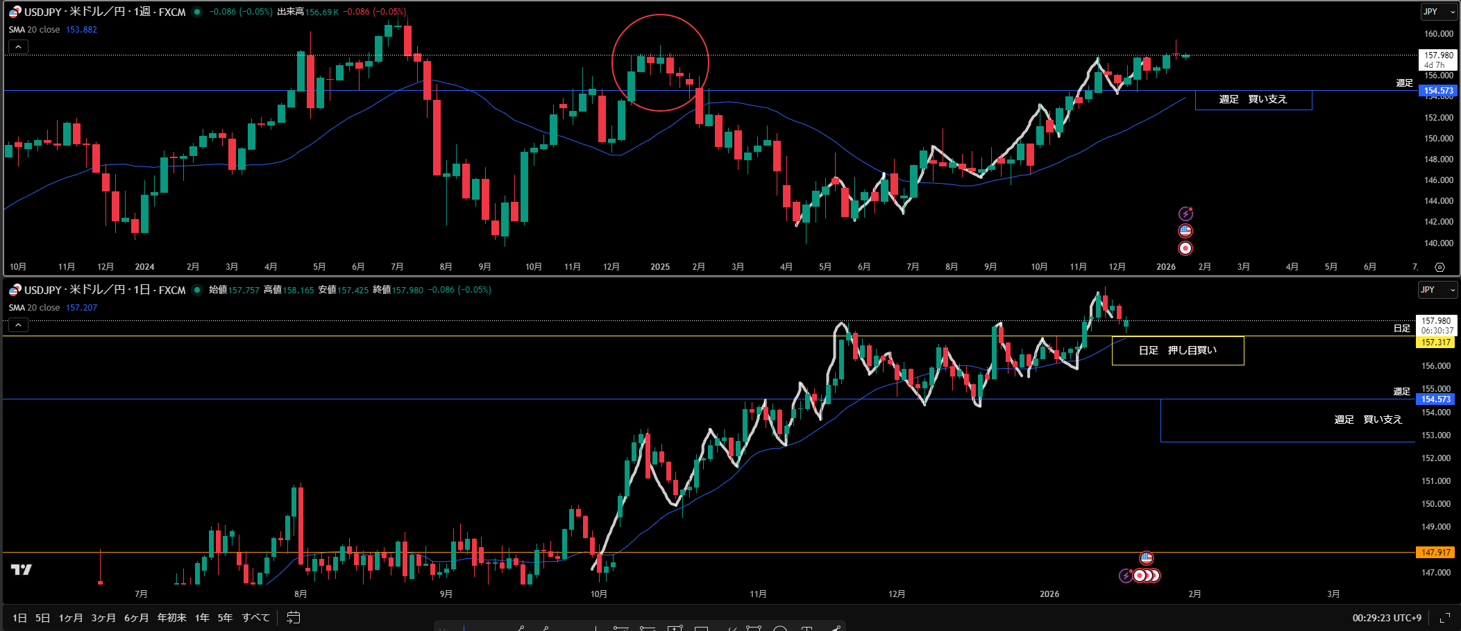The width and height of the screenshot is (1461, 631).
Task: Open the timezone menu showing UTC+9
Action: tap(1387, 617)
